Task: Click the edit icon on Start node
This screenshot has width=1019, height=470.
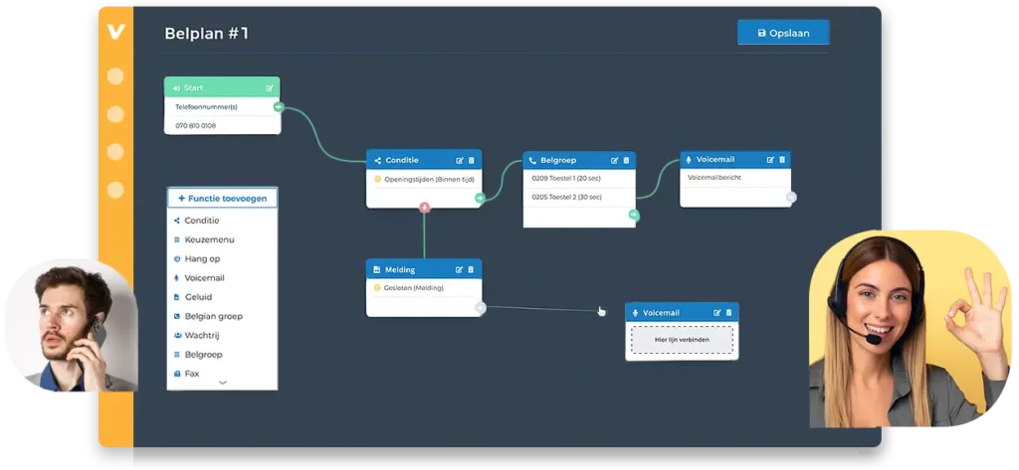Action: (270, 87)
